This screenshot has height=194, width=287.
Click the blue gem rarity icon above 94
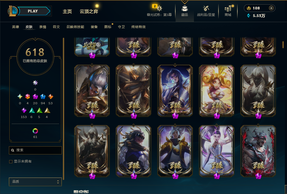[43, 96]
